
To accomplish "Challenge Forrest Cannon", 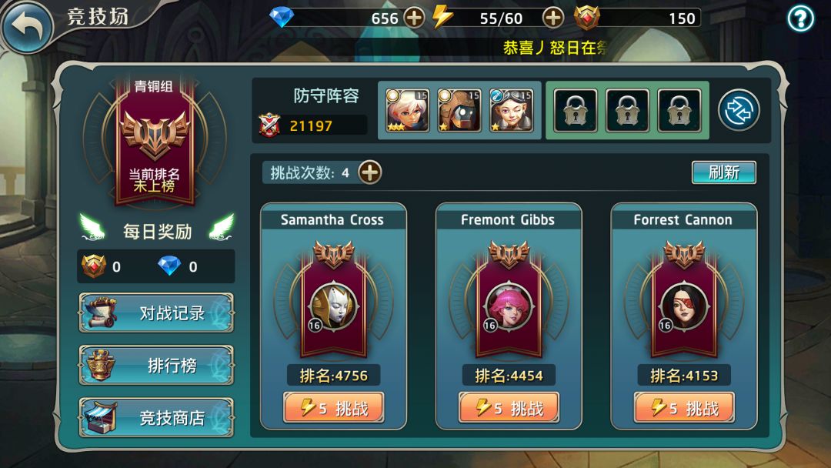I will point(684,408).
